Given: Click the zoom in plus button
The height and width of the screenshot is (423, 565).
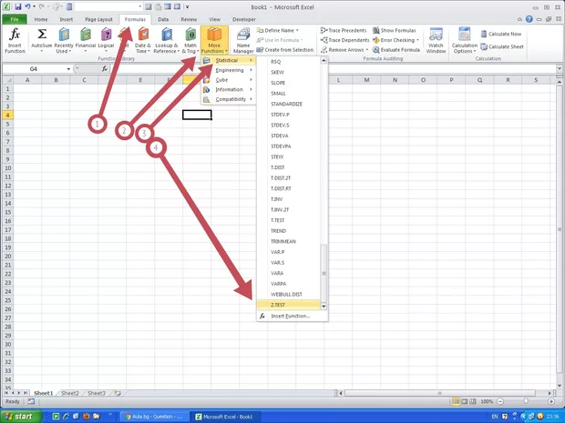Looking at the screenshot, I should pyautogui.click(x=551, y=401).
